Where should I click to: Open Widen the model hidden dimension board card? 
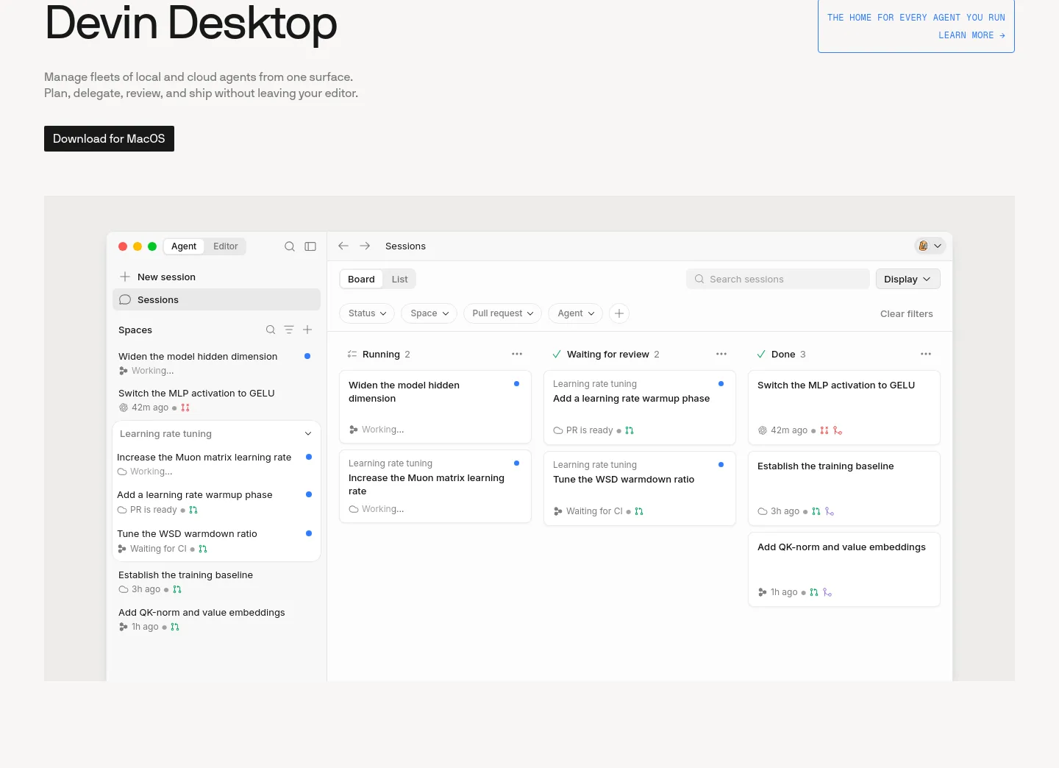tap(435, 407)
